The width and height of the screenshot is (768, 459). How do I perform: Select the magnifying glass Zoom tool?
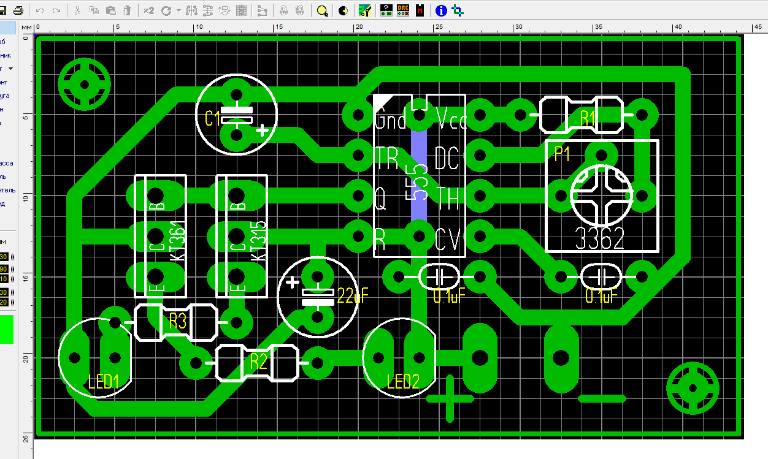[322, 10]
